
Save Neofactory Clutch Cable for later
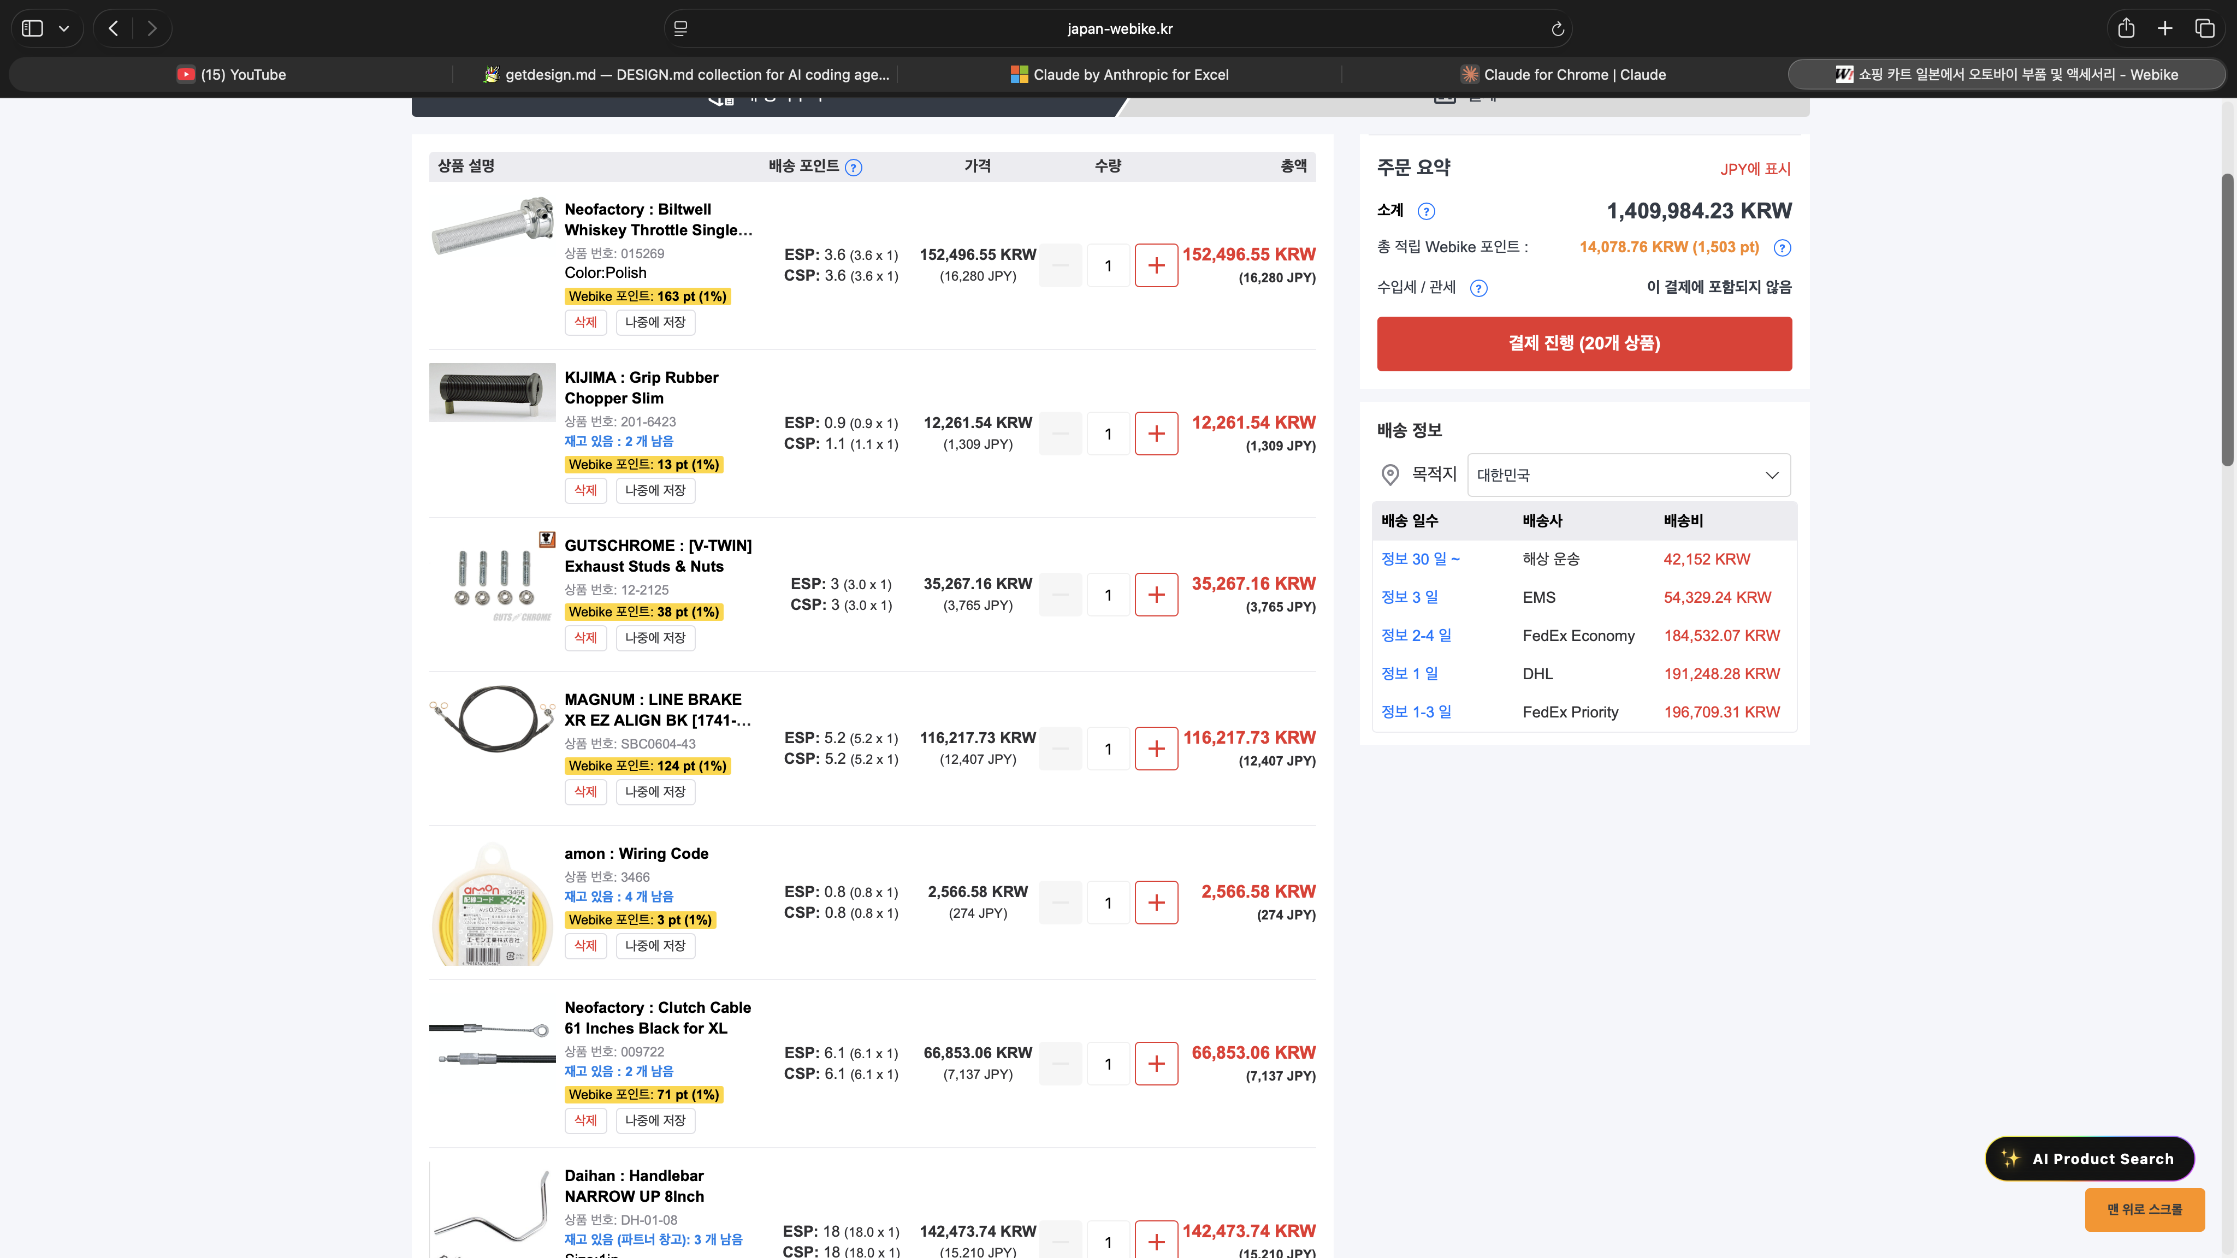pyautogui.click(x=655, y=1121)
